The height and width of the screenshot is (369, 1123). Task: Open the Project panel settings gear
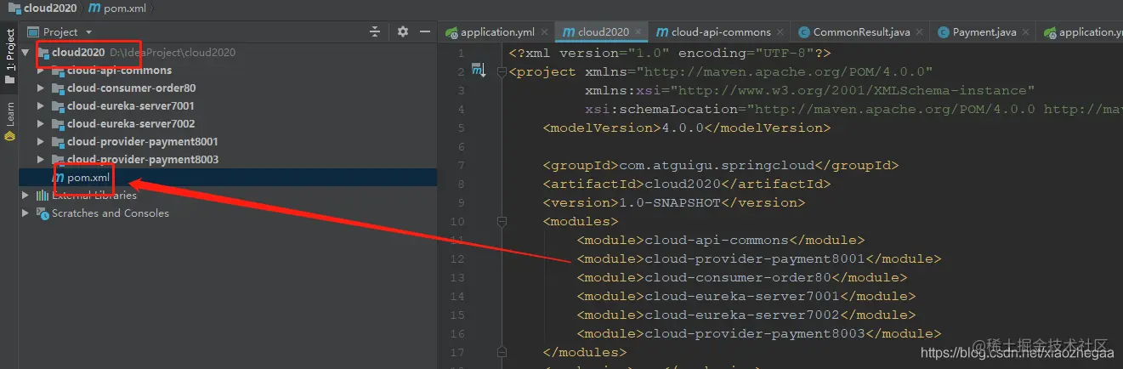(x=403, y=31)
